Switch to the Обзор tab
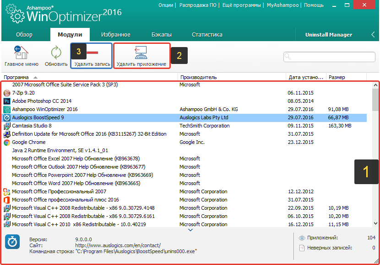Image resolution: width=380 pixels, height=265 pixels. coord(24,35)
